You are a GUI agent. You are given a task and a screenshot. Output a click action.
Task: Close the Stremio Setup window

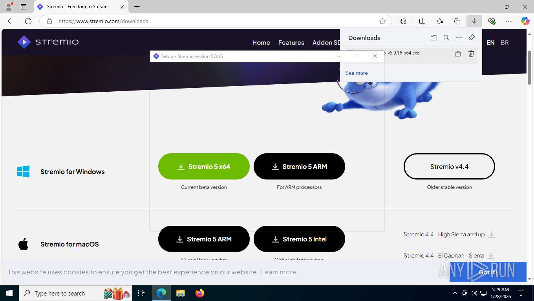pos(375,56)
